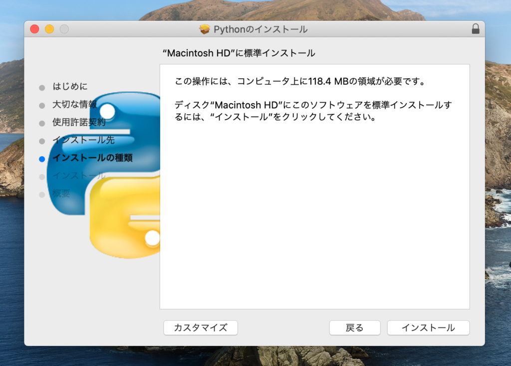Click the dimmed インストール step in the sidebar
Viewport: 511px width, 366px height.
click(x=79, y=176)
